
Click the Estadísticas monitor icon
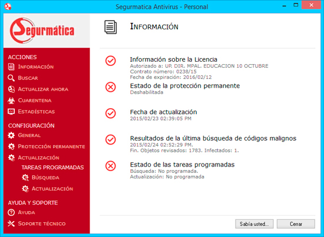click(x=11, y=112)
